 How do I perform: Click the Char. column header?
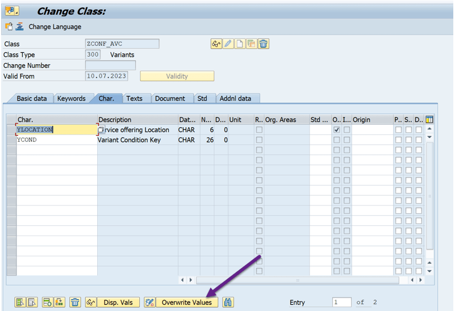click(57, 119)
